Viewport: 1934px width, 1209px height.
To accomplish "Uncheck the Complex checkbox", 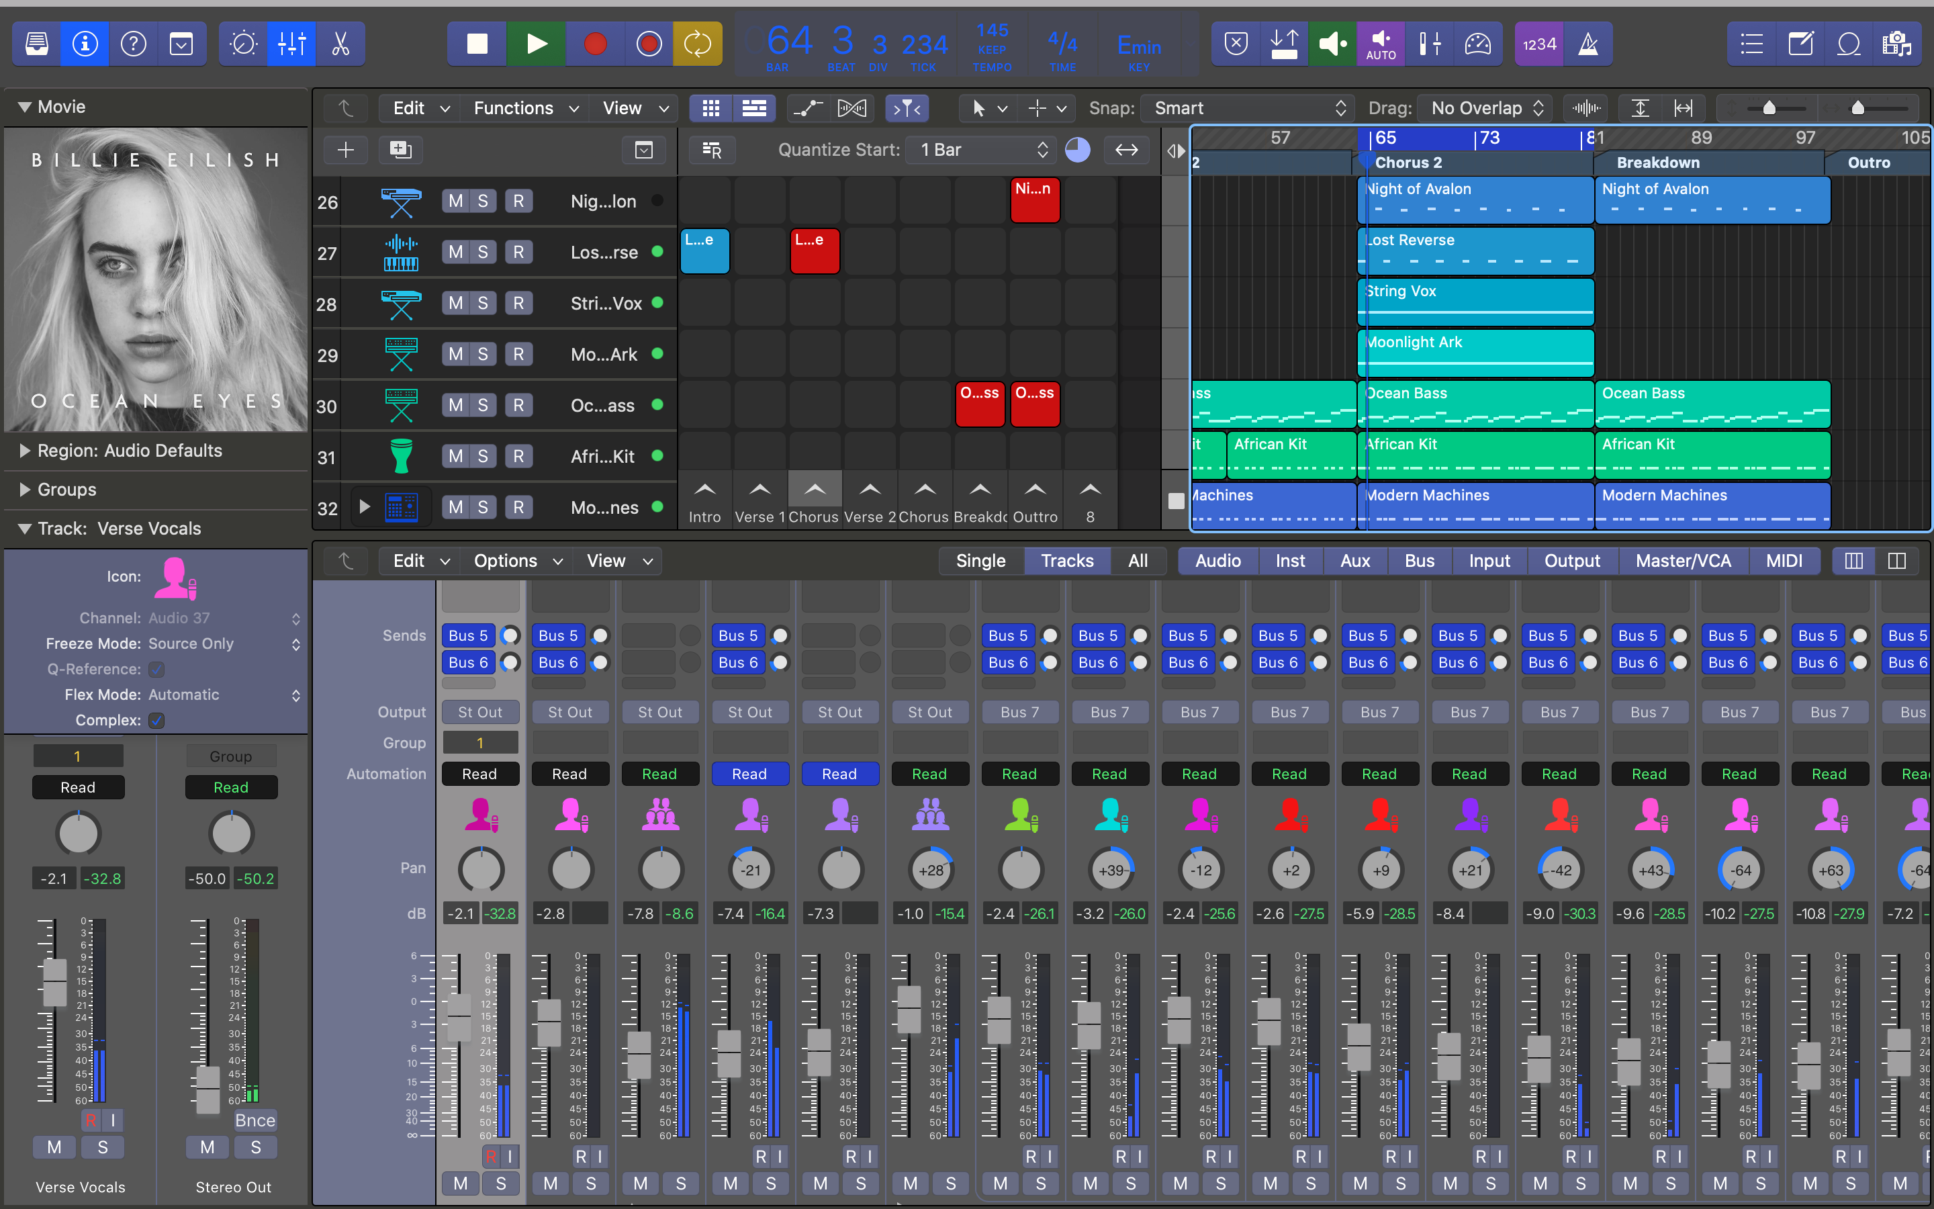I will coord(156,721).
